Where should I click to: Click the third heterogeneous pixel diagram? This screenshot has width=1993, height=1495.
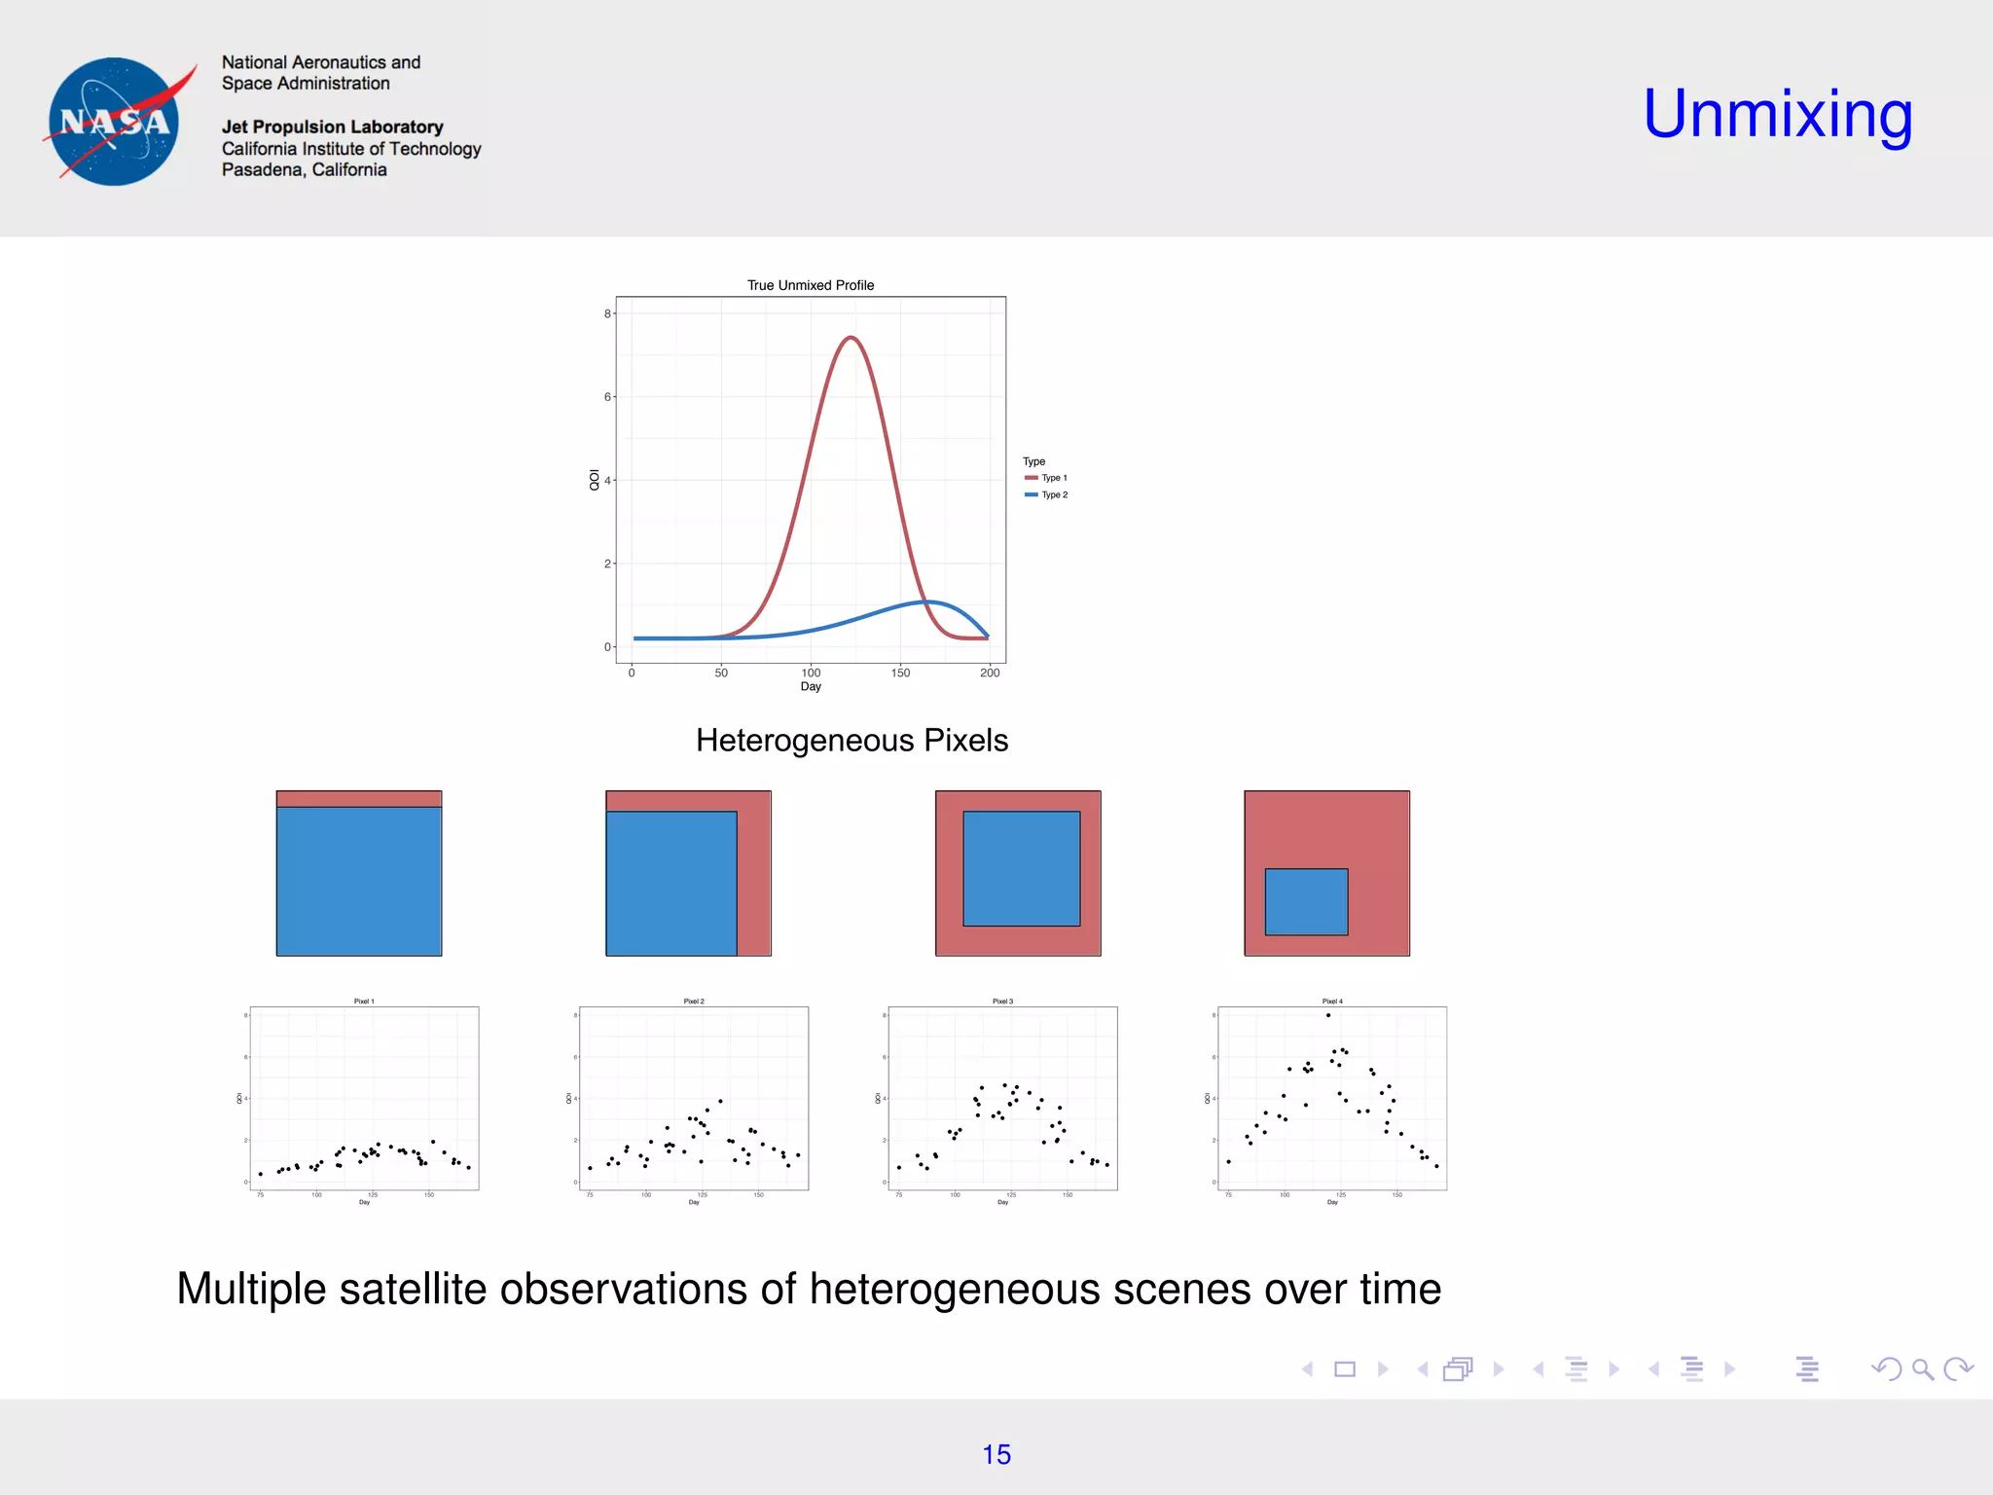(1018, 873)
